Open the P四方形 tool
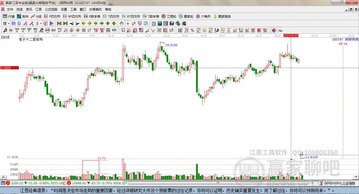This screenshot has height=194, width=359. point(52,16)
